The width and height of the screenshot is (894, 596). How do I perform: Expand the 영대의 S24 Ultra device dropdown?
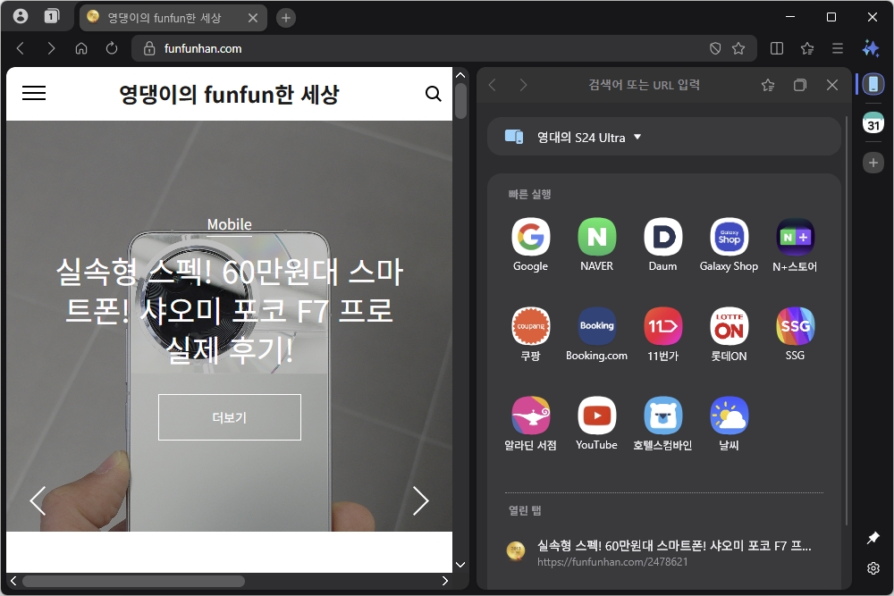coord(663,137)
